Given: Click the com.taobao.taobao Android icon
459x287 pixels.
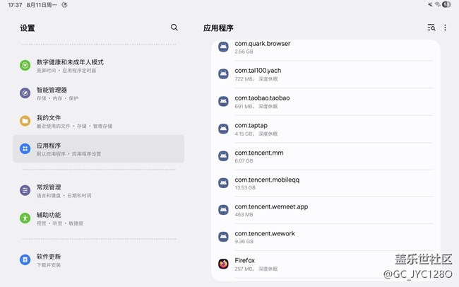Looking at the screenshot, I should [x=223, y=101].
